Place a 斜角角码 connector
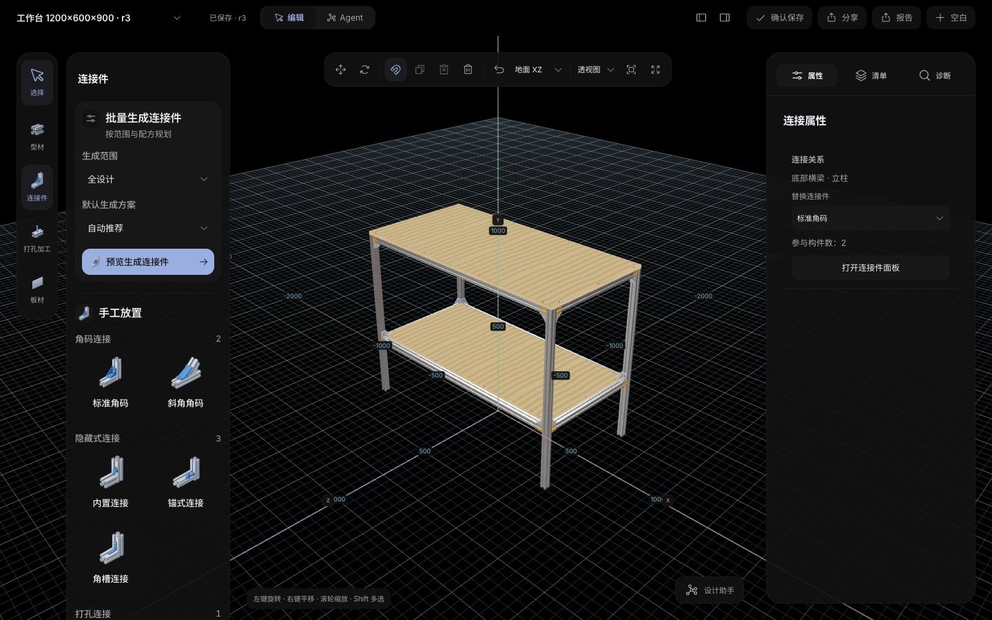 [185, 381]
